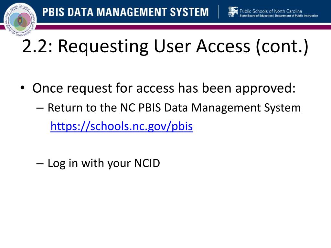Select the blue circle in the PBIS logo

coord(15,20)
